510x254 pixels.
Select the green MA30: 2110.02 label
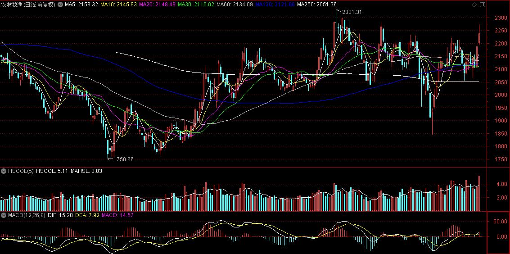pos(196,5)
